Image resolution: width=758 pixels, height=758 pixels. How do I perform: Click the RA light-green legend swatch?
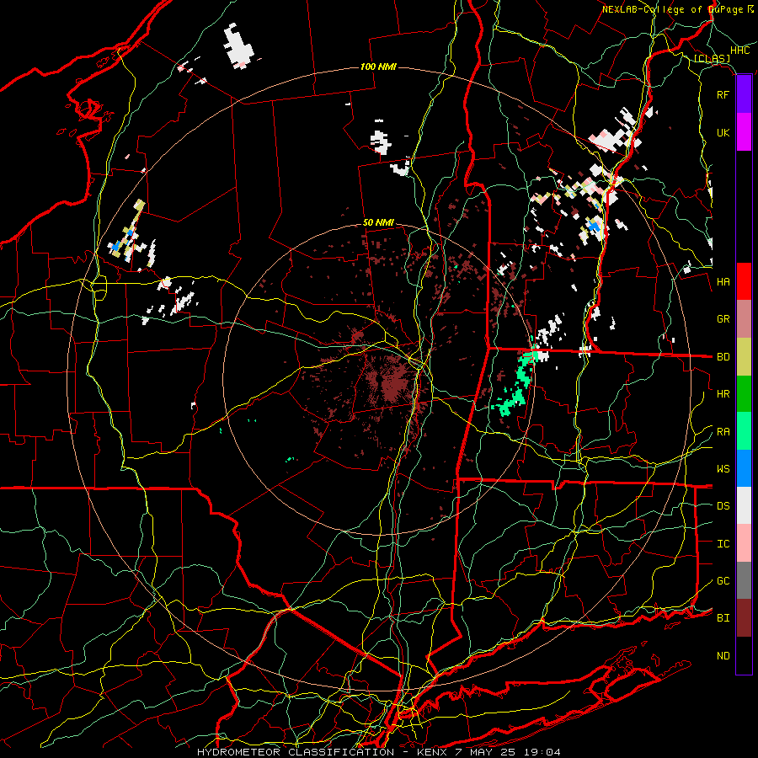[744, 431]
